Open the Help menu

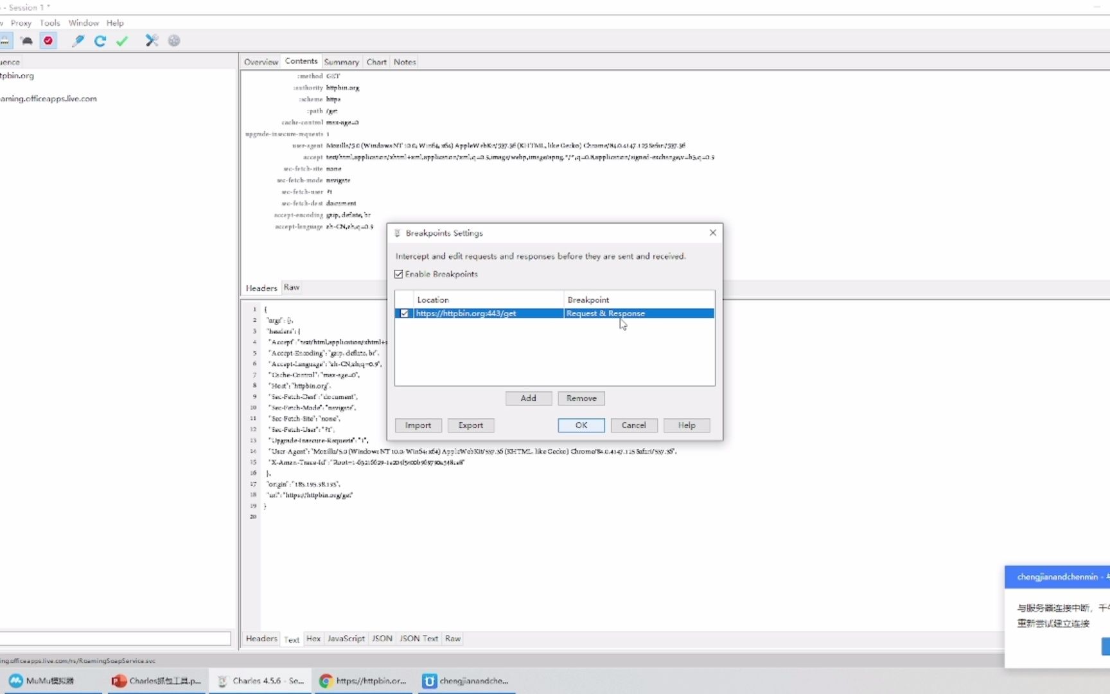[115, 22]
